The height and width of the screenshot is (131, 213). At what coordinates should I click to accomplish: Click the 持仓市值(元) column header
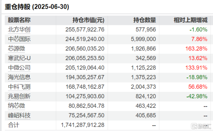pos(88,20)
